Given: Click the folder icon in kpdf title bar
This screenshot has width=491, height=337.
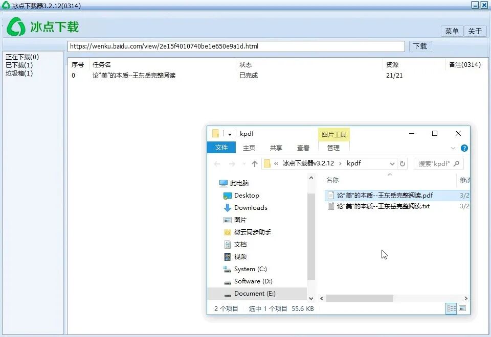Looking at the screenshot, I should 215,133.
